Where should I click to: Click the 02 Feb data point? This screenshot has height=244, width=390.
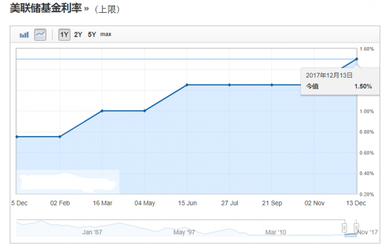coord(59,137)
